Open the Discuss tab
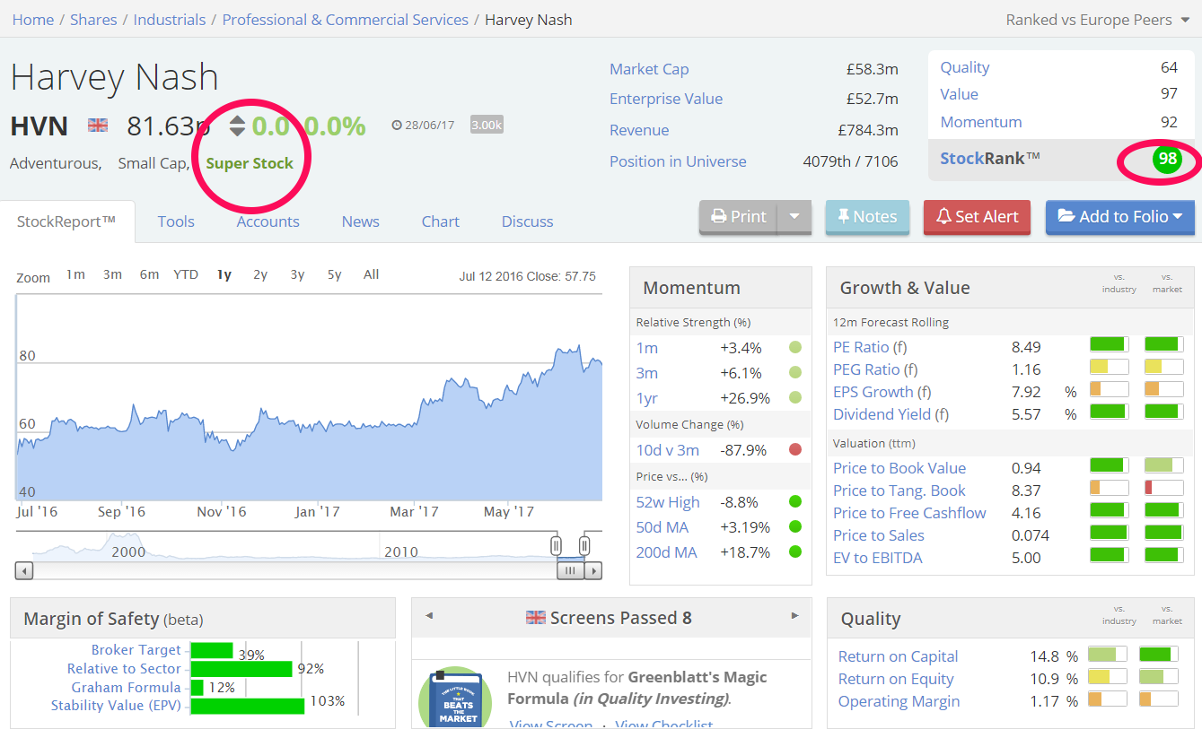This screenshot has height=738, width=1202. click(528, 221)
